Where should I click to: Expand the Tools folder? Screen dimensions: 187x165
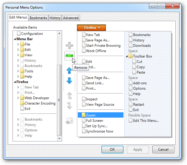18,71
